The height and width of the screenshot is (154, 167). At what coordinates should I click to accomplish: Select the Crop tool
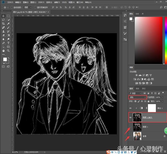pyautogui.click(x=3, y=24)
